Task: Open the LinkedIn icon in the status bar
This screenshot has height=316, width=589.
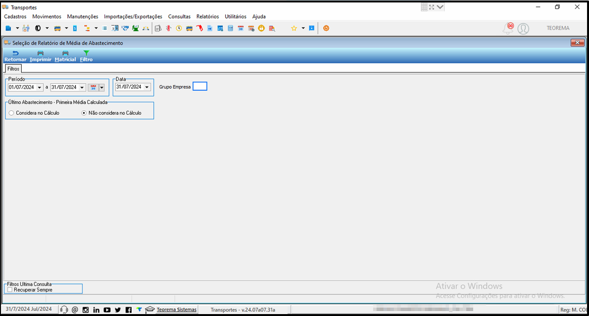Action: pyautogui.click(x=96, y=310)
